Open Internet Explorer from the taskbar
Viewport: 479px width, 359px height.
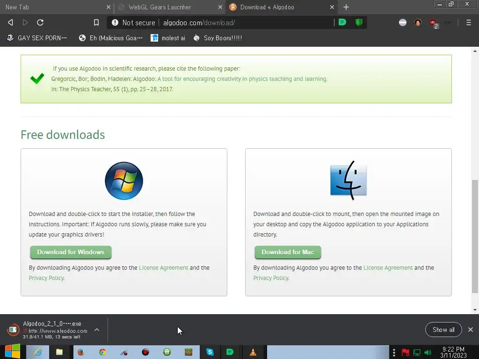click(38, 352)
